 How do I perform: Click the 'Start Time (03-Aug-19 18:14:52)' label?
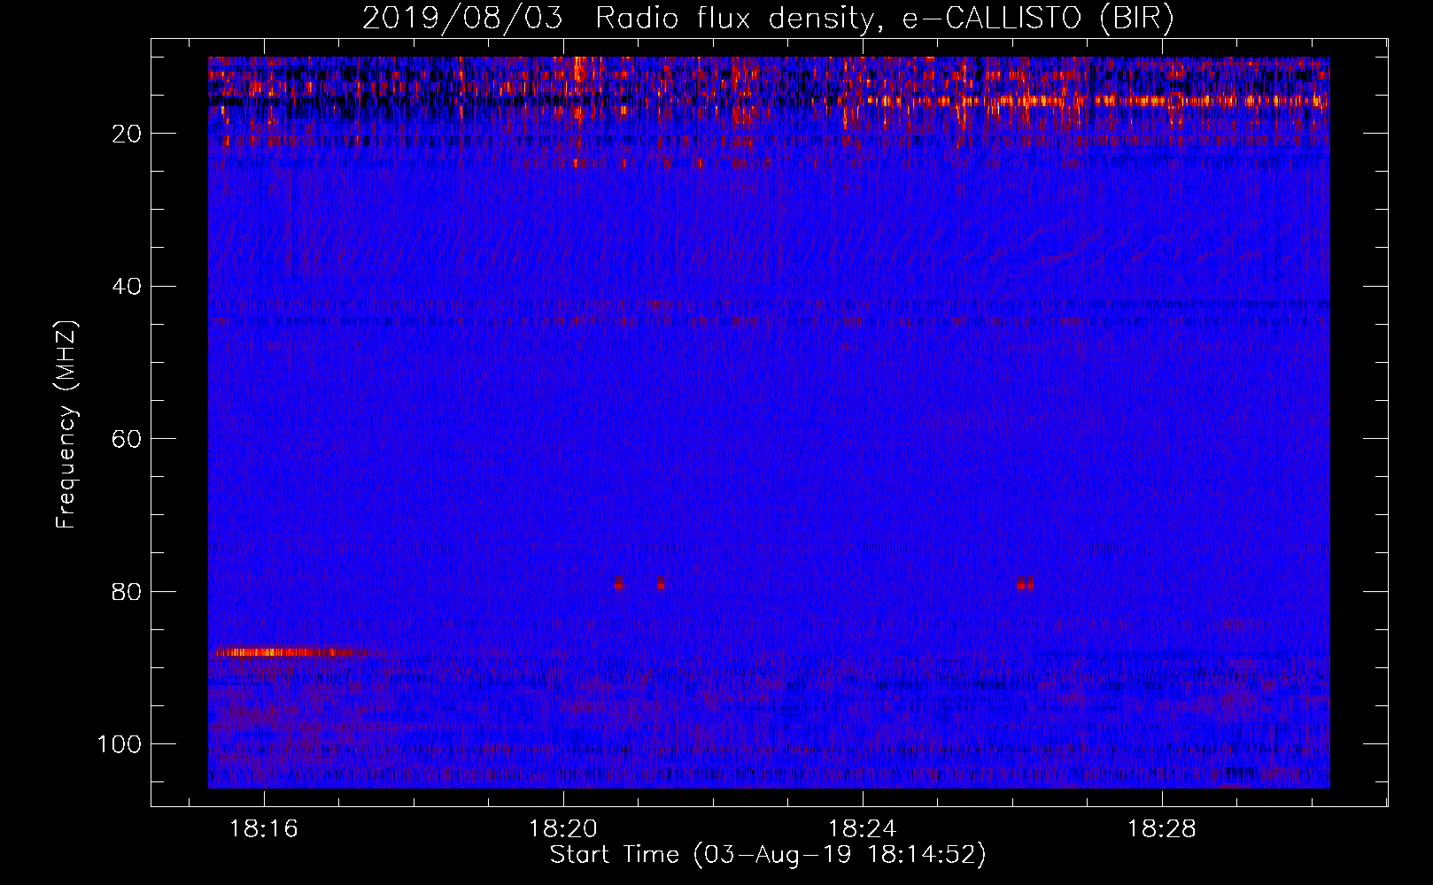pyautogui.click(x=768, y=855)
